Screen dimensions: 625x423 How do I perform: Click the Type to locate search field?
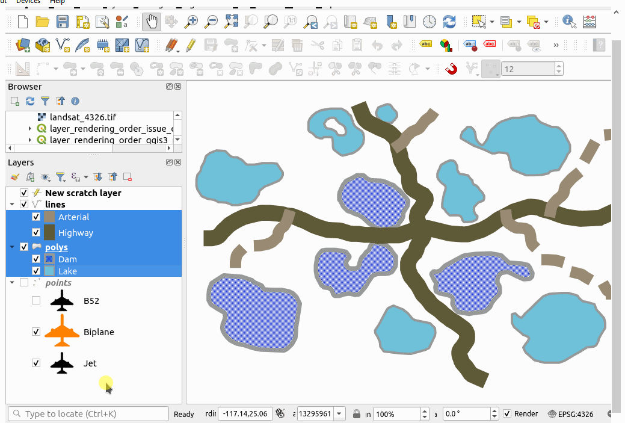click(x=87, y=414)
